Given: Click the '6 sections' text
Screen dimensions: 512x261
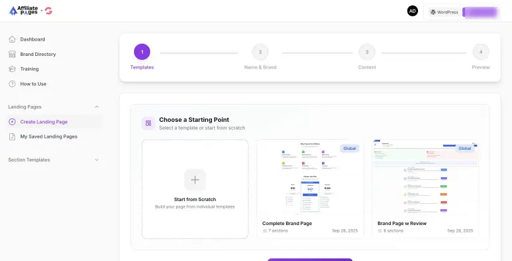Looking at the screenshot, I should pyautogui.click(x=393, y=230).
